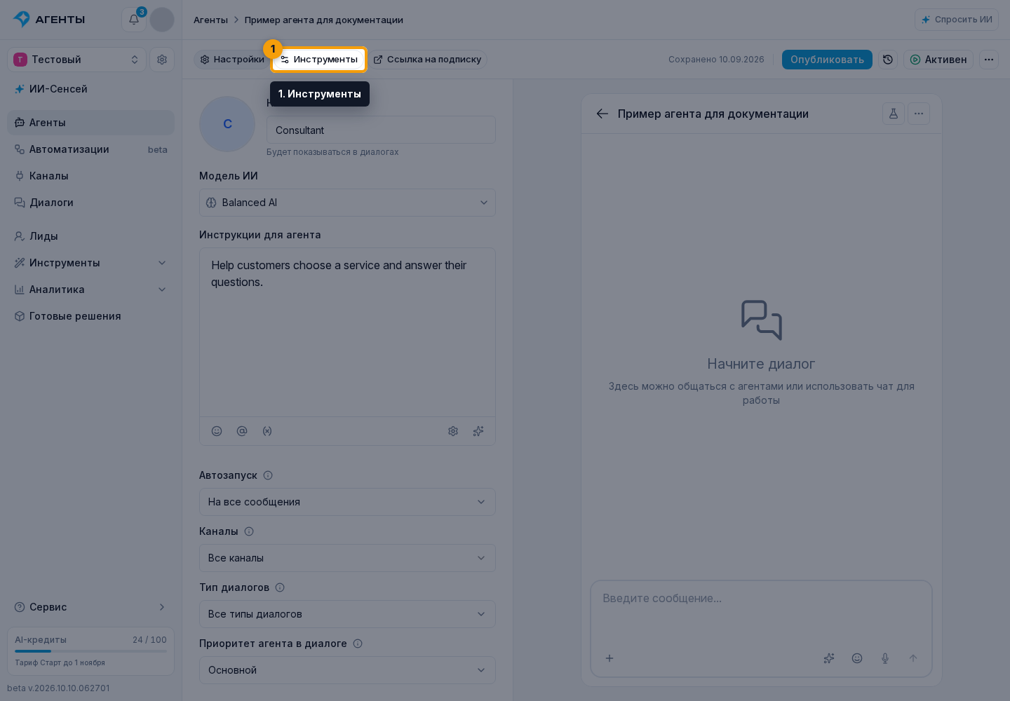
Task: Open Автоматизации in the sidebar
Action: (90, 149)
